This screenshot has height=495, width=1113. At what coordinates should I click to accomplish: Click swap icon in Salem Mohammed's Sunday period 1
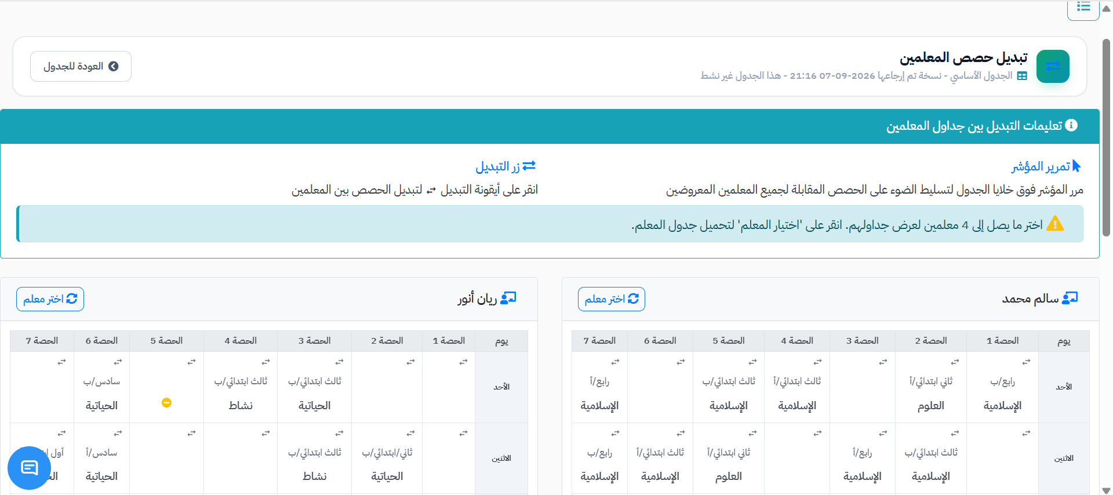tap(1026, 362)
